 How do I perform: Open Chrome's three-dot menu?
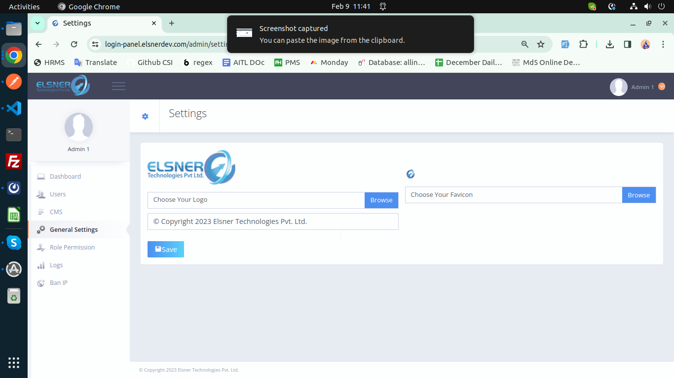[x=663, y=44]
